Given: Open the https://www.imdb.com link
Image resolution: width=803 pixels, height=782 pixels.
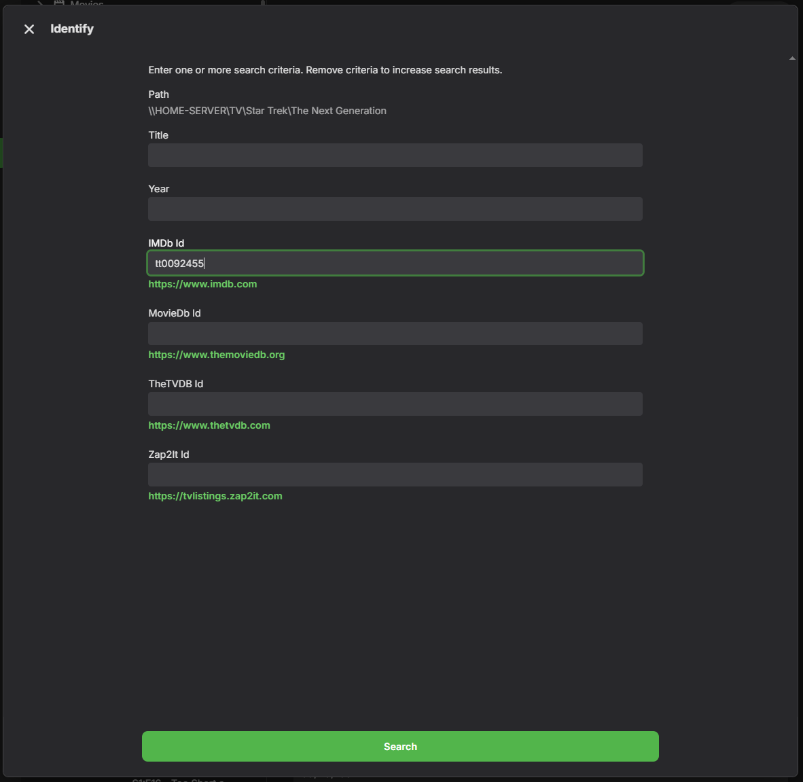Looking at the screenshot, I should [202, 284].
